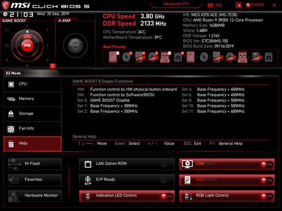The width and height of the screenshot is (282, 211).
Task: Open the BIOS search magnifier icon
Action: point(239,5)
